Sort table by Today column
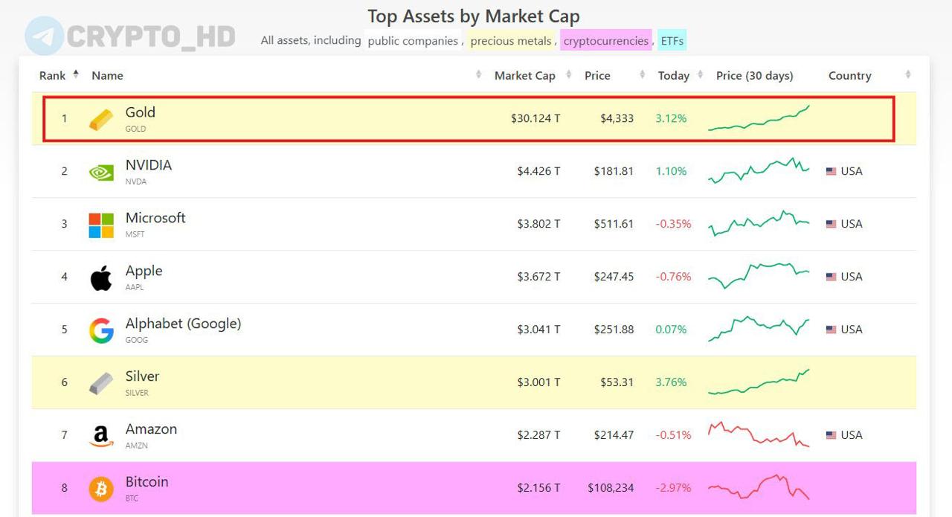Image resolution: width=952 pixels, height=517 pixels. pos(673,76)
